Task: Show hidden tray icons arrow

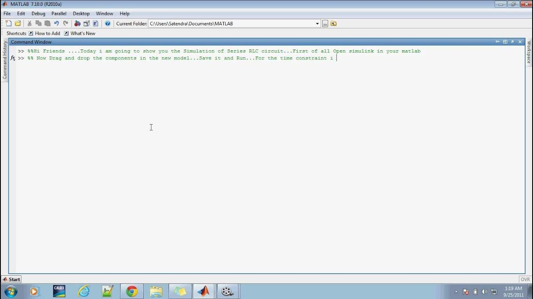Action: [456, 292]
